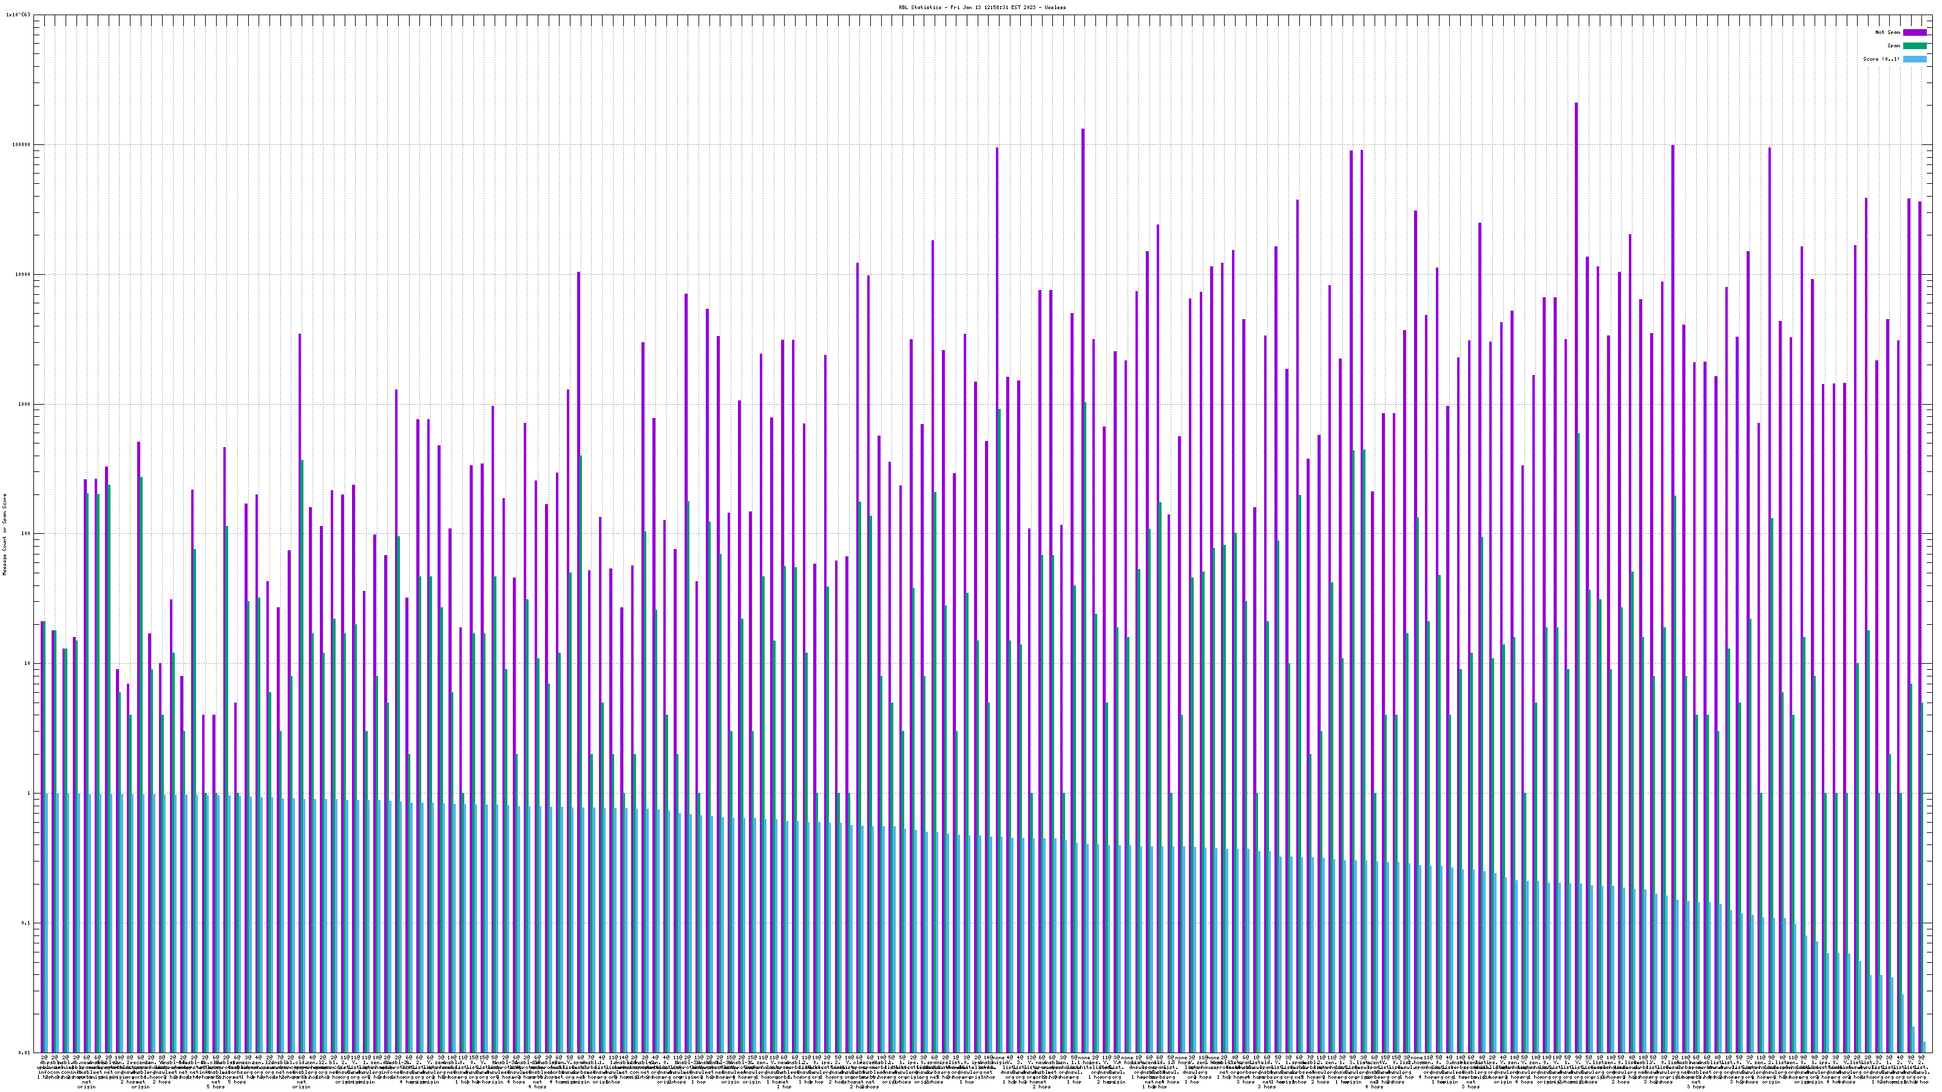This screenshot has height=1092, width=1942.
Task: Click the blue Score (0..1) legend swatch
Action: [1914, 59]
